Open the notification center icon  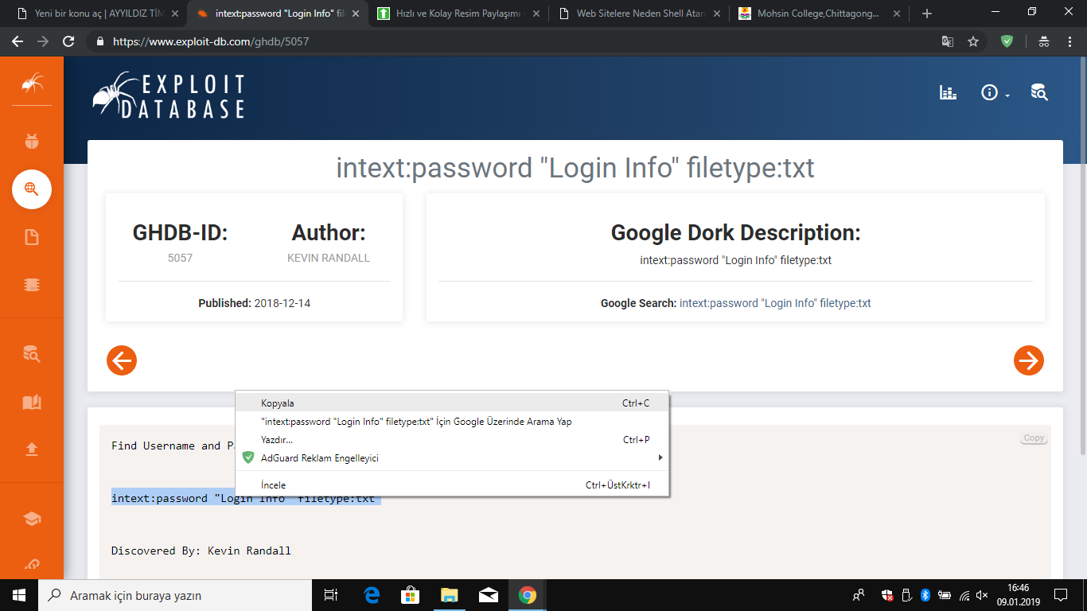pyautogui.click(x=1061, y=595)
